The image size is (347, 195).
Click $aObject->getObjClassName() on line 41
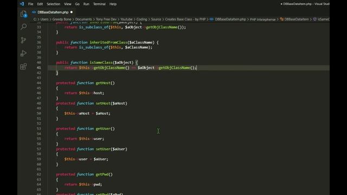coord(166,68)
